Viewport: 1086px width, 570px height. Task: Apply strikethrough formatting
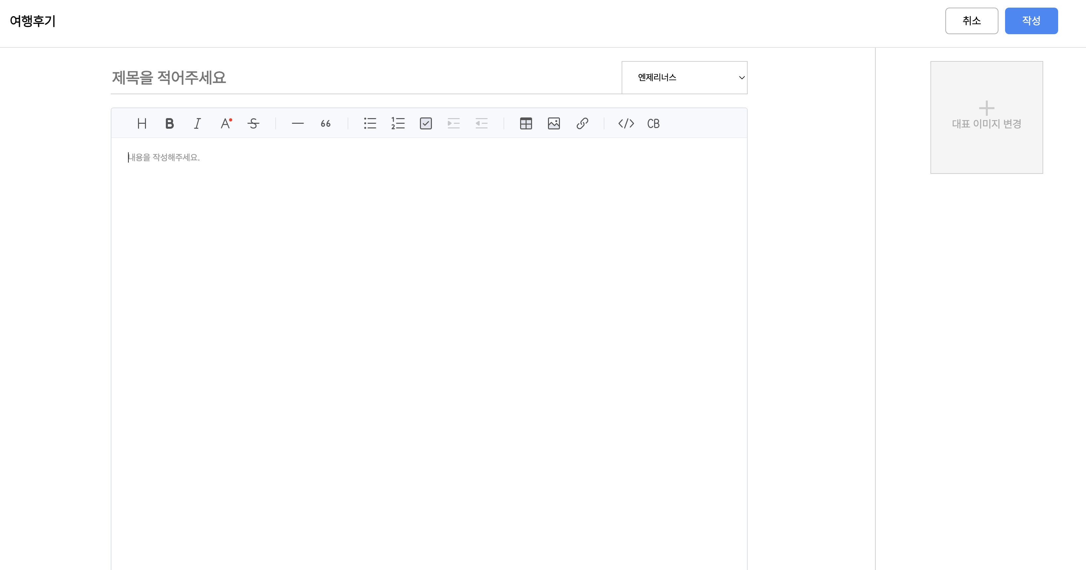253,123
